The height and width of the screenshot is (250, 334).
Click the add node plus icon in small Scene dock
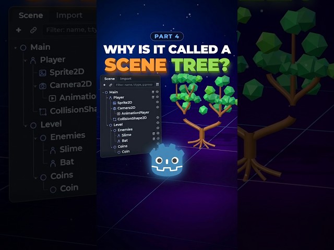click(x=104, y=85)
